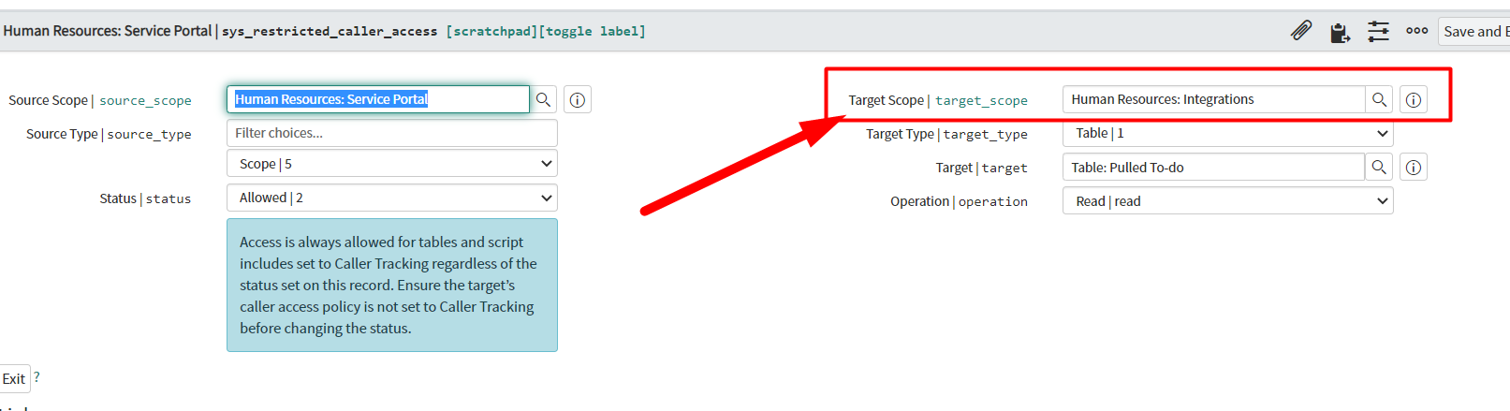The image size is (1510, 411).
Task: Click the Target | target label
Action: (981, 168)
